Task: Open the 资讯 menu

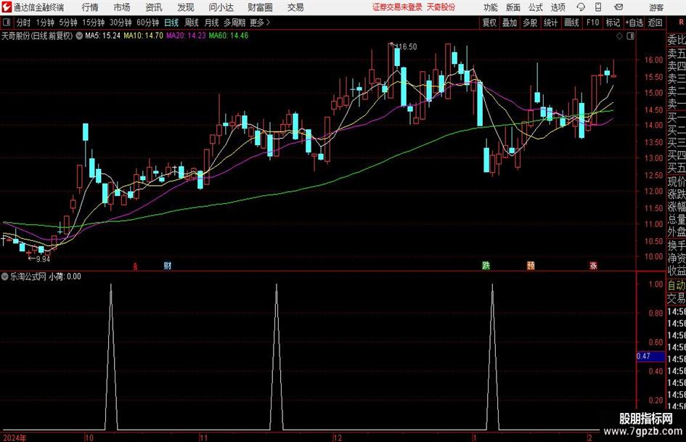Action: click(154, 7)
